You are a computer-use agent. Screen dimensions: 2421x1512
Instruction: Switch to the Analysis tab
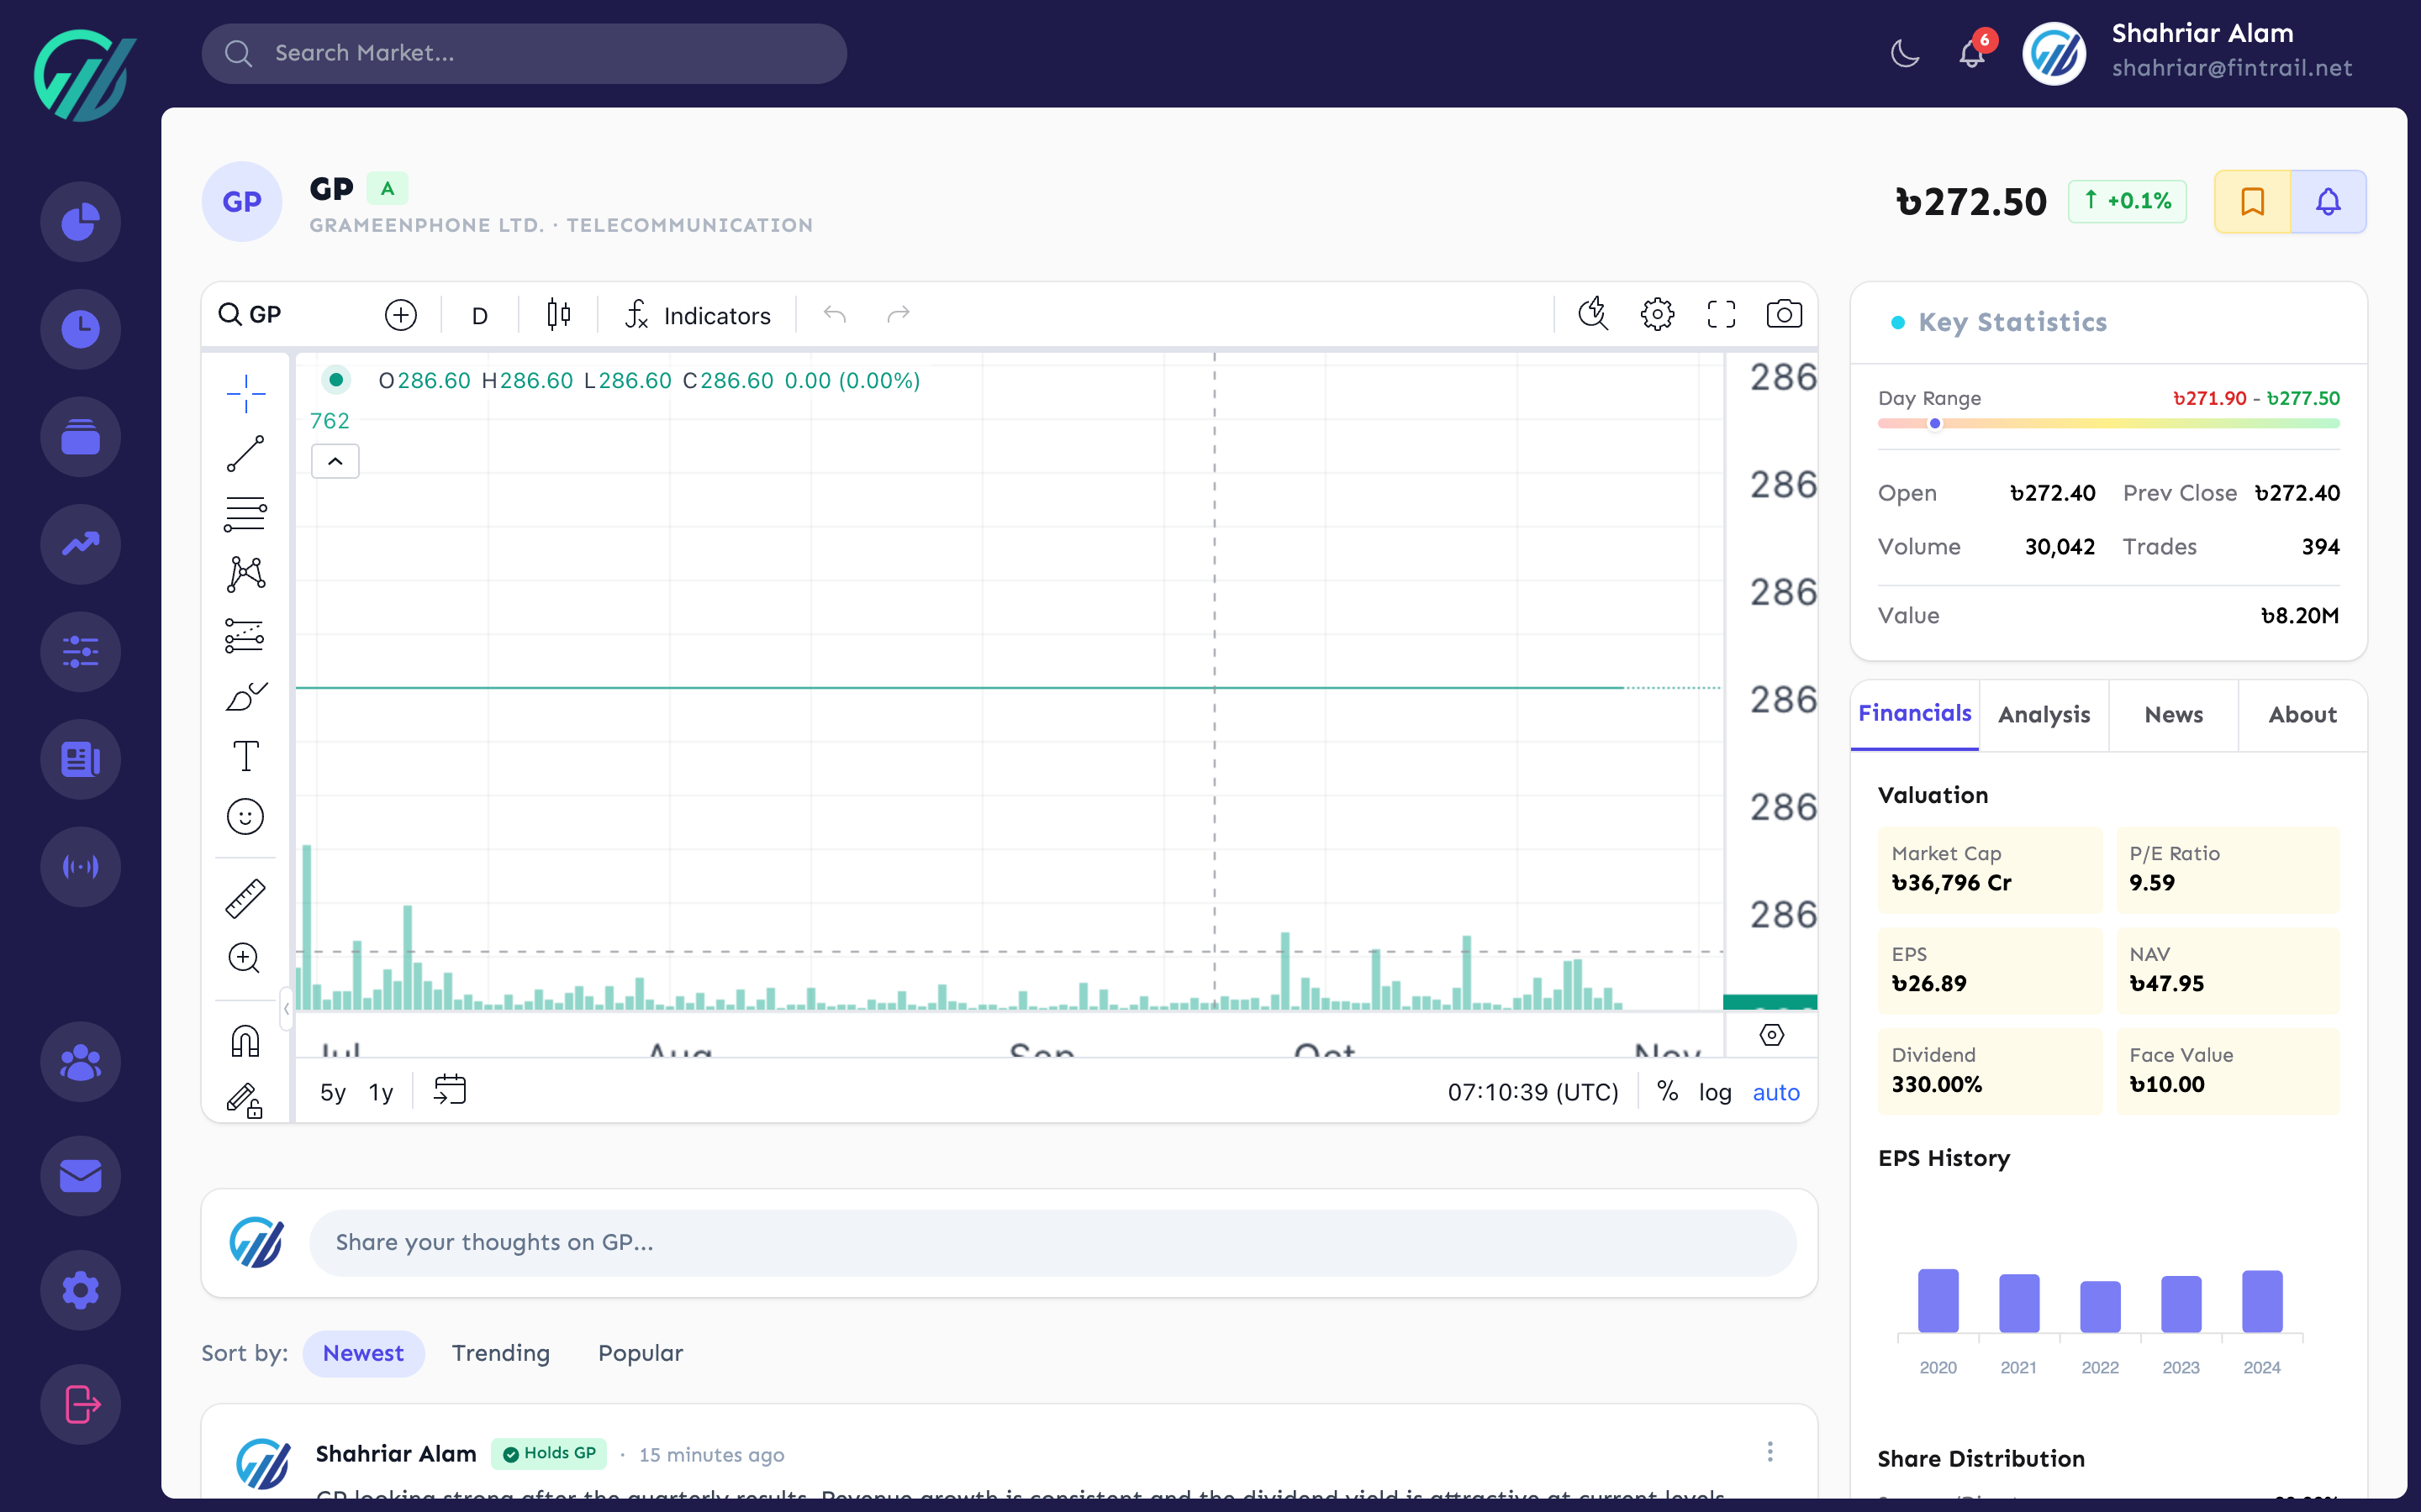tap(2044, 714)
